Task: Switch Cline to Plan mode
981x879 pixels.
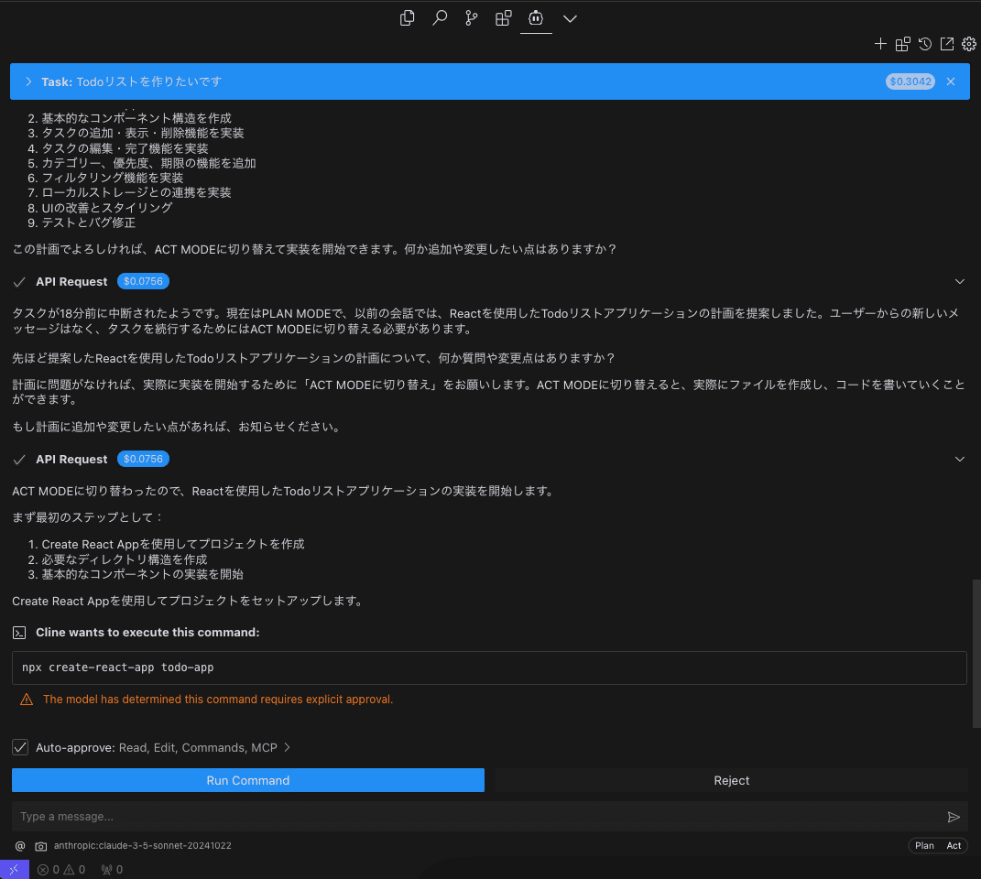Action: pos(923,845)
